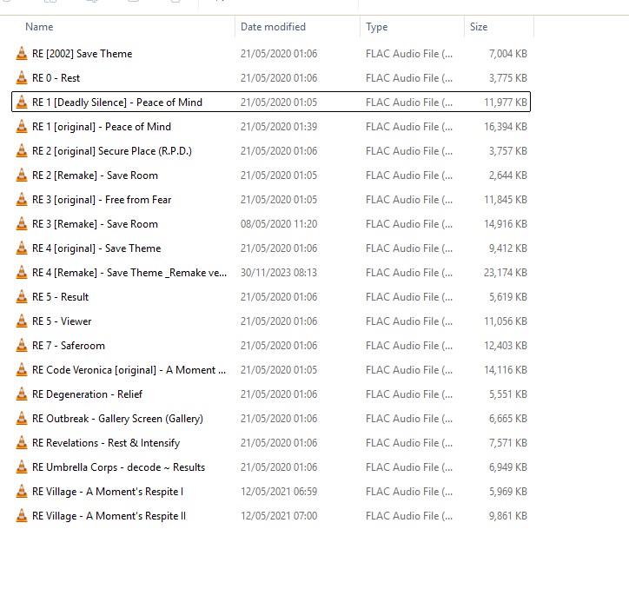Sort by Type column header
Viewport: 629px width, 589px height.
pos(376,27)
